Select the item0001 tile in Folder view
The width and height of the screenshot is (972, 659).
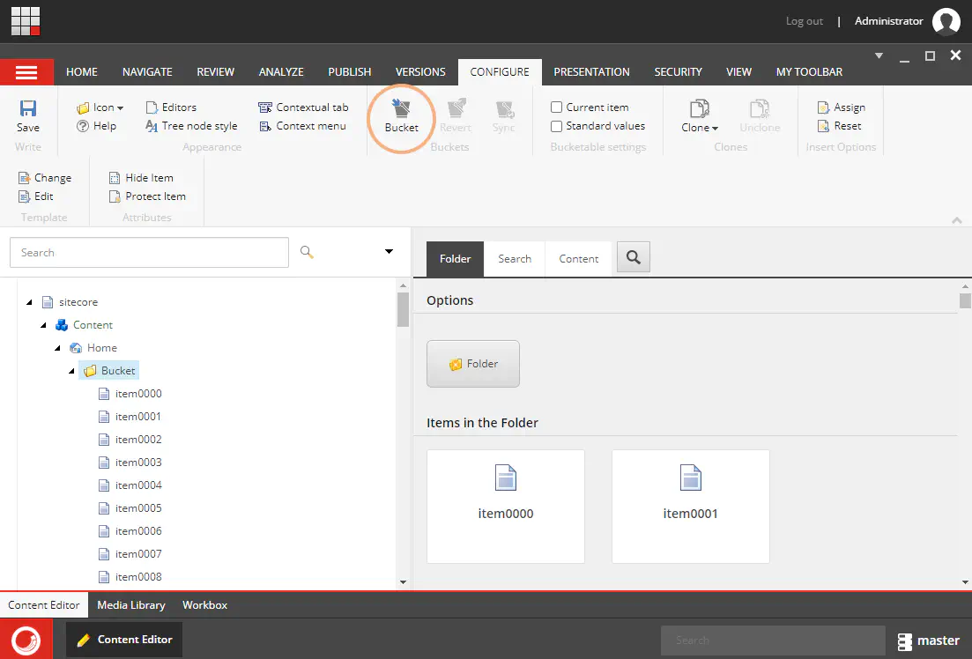click(691, 507)
